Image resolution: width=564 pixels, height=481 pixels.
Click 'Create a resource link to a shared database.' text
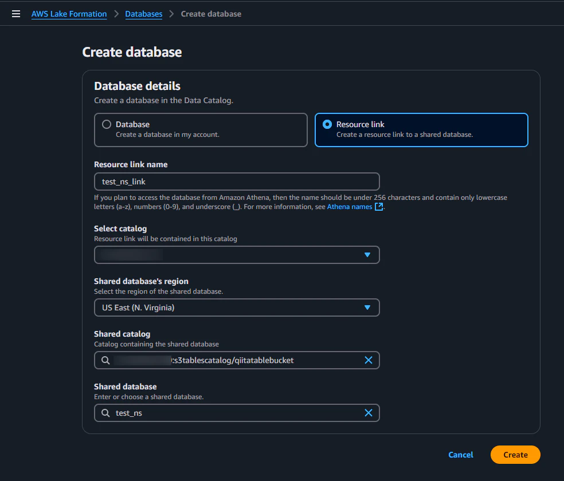pyautogui.click(x=405, y=135)
